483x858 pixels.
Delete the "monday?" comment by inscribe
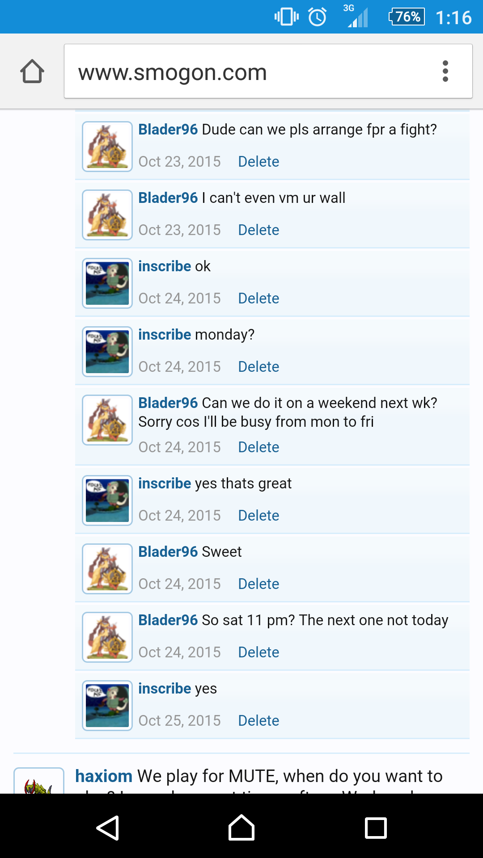click(258, 366)
